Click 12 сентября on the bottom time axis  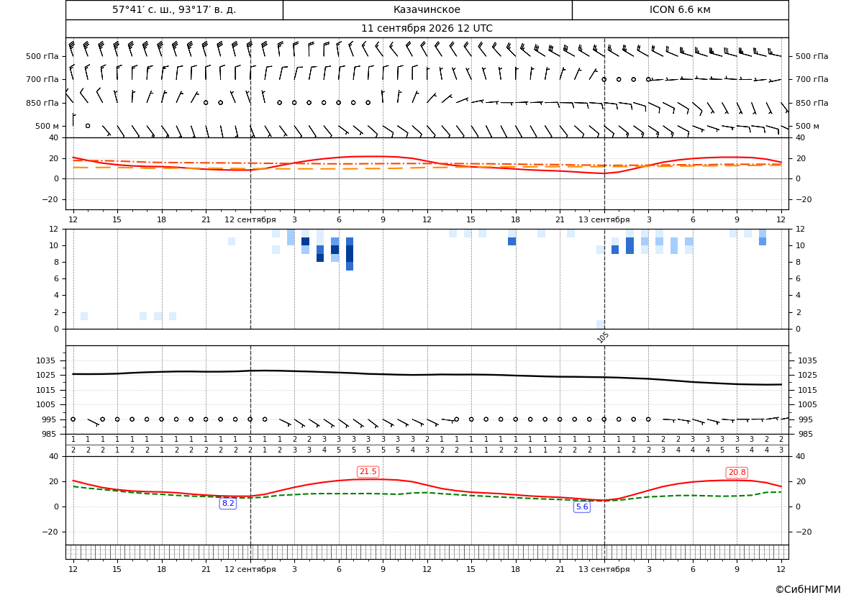250,569
